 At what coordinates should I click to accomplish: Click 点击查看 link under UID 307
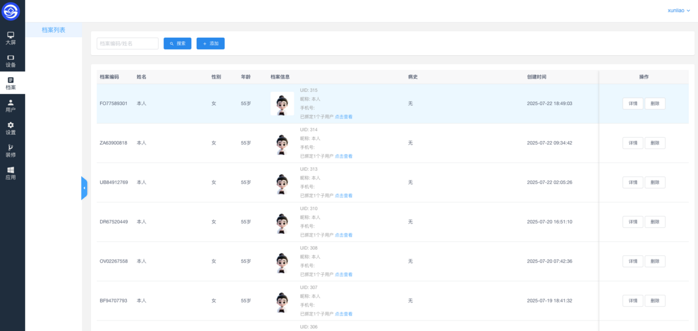(x=344, y=314)
